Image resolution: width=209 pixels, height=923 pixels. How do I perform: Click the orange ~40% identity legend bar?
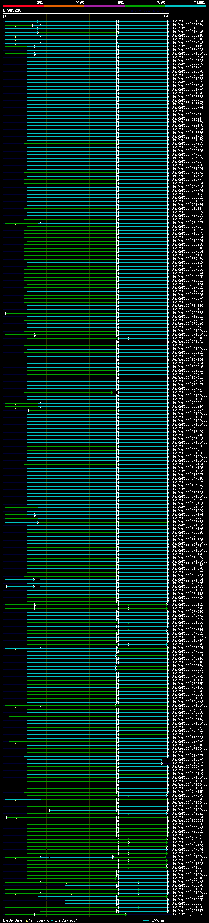pos(64,6)
